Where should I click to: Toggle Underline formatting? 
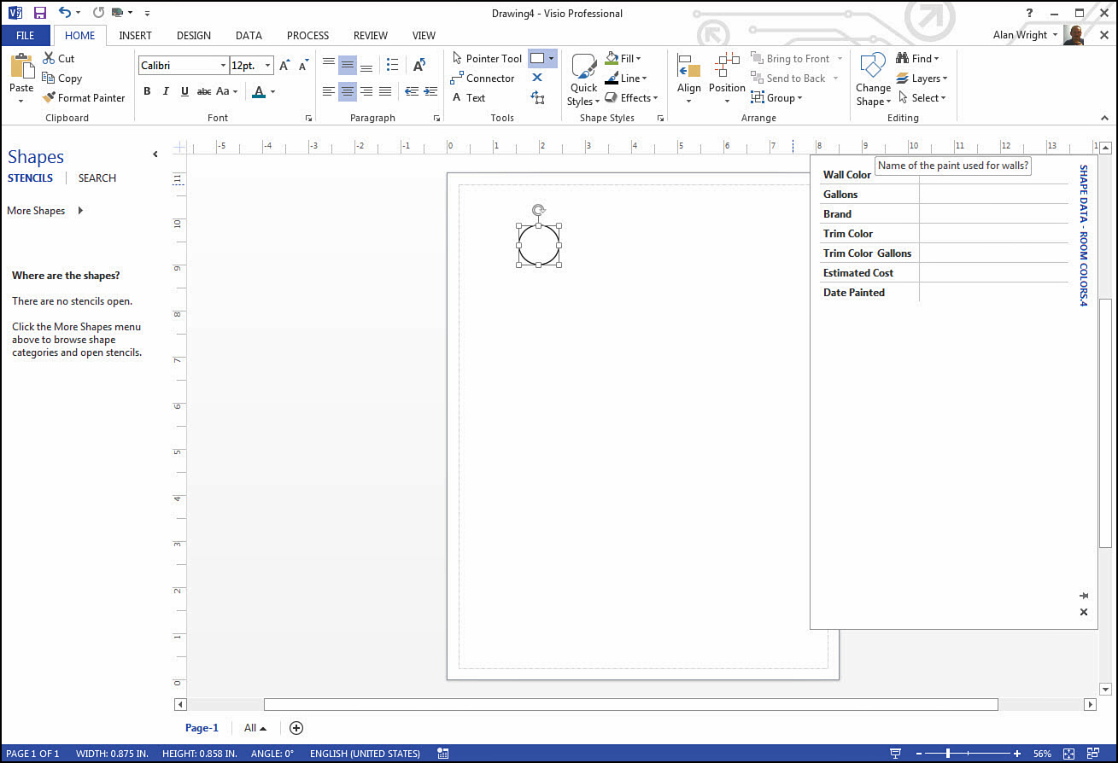click(x=184, y=91)
